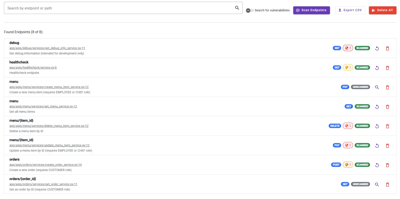Click 'Found Endpoints (8 of 8):' text
The width and height of the screenshot is (400, 199).
point(23,32)
